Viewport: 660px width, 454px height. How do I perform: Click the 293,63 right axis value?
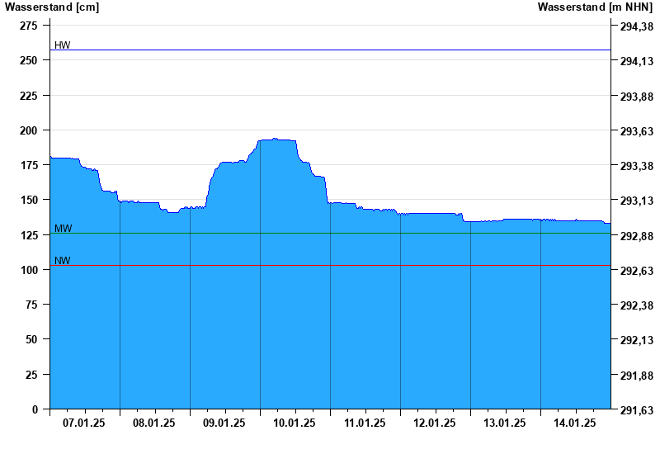click(637, 131)
